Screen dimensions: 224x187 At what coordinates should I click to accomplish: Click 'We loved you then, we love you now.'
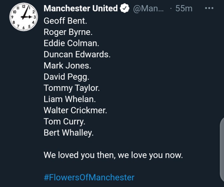113,155
